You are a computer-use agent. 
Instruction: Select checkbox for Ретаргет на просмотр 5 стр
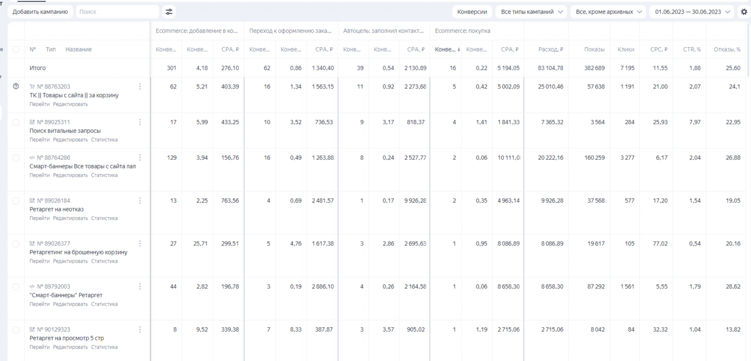tap(16, 330)
